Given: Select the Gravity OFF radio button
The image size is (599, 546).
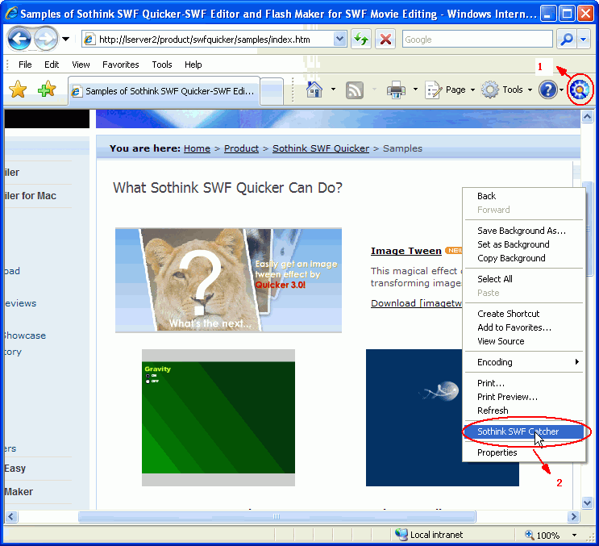Looking at the screenshot, I should (148, 381).
